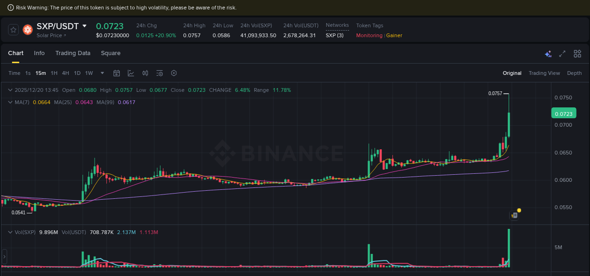The image size is (590, 276).
Task: Open the SXP/USDT pair dropdown
Action: point(84,26)
